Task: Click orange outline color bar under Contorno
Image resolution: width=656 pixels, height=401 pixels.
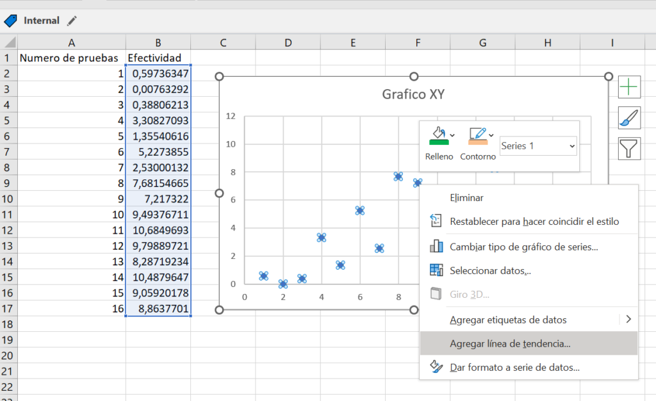Action: pyautogui.click(x=478, y=143)
